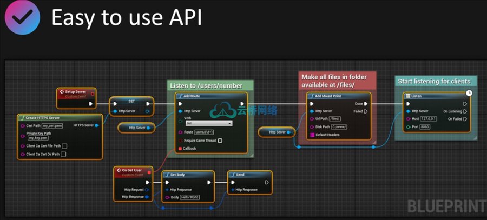The image size is (487, 220).
Task: Click the On Get User event icon
Action: click(x=119, y=170)
